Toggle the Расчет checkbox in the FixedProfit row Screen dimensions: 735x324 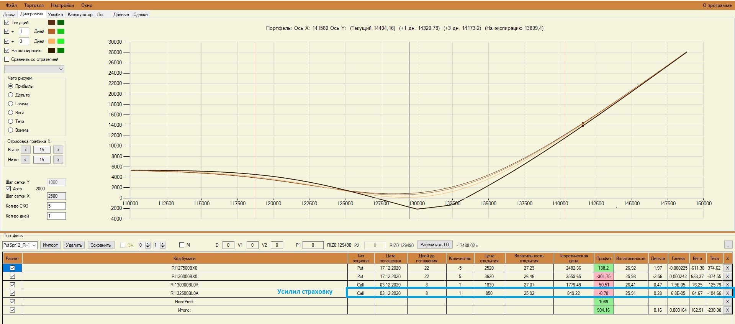coord(12,302)
